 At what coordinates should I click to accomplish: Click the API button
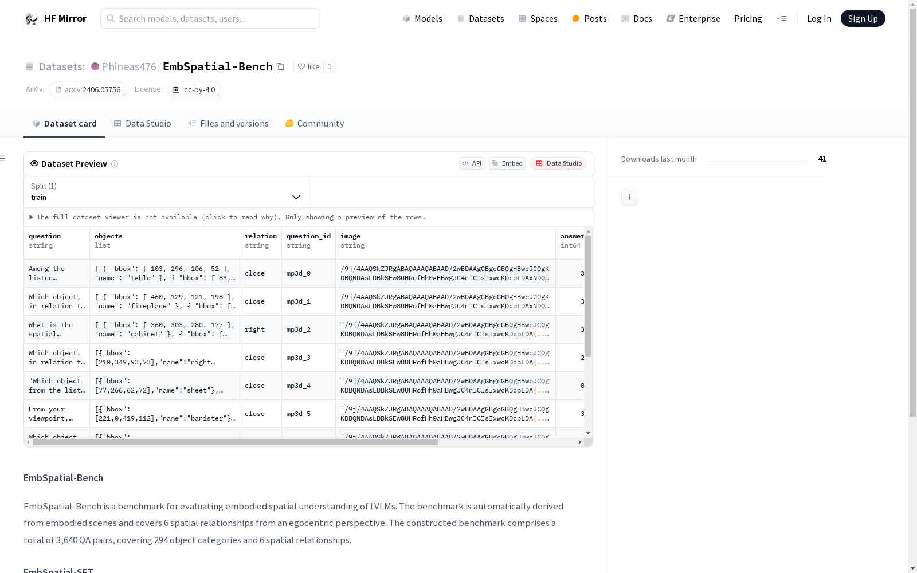click(472, 163)
